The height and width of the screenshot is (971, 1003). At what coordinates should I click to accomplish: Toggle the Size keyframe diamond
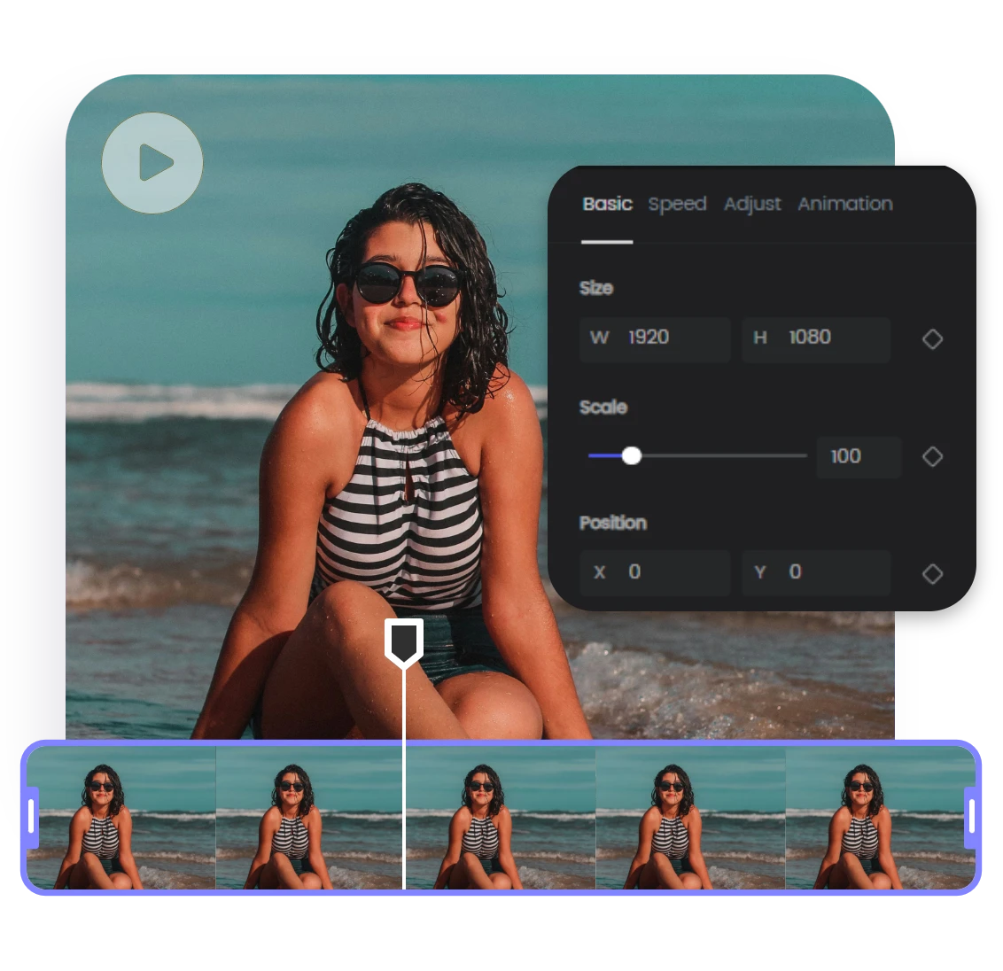pos(932,339)
